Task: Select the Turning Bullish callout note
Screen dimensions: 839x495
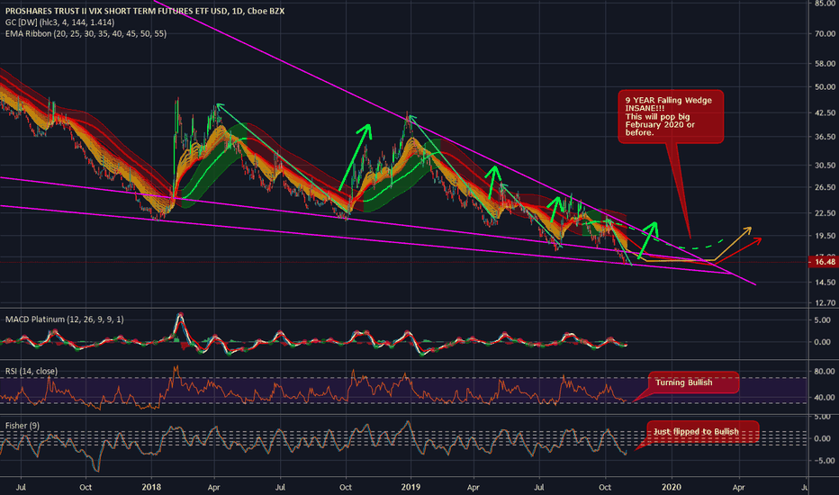Action: 693,382
